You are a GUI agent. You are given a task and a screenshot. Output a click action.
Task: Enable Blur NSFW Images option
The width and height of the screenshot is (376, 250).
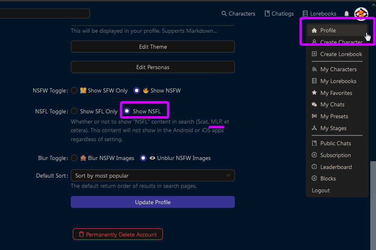(x=74, y=158)
